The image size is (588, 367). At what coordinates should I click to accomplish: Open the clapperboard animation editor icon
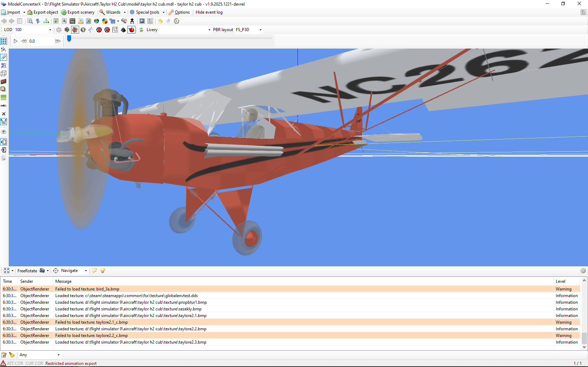point(72,21)
